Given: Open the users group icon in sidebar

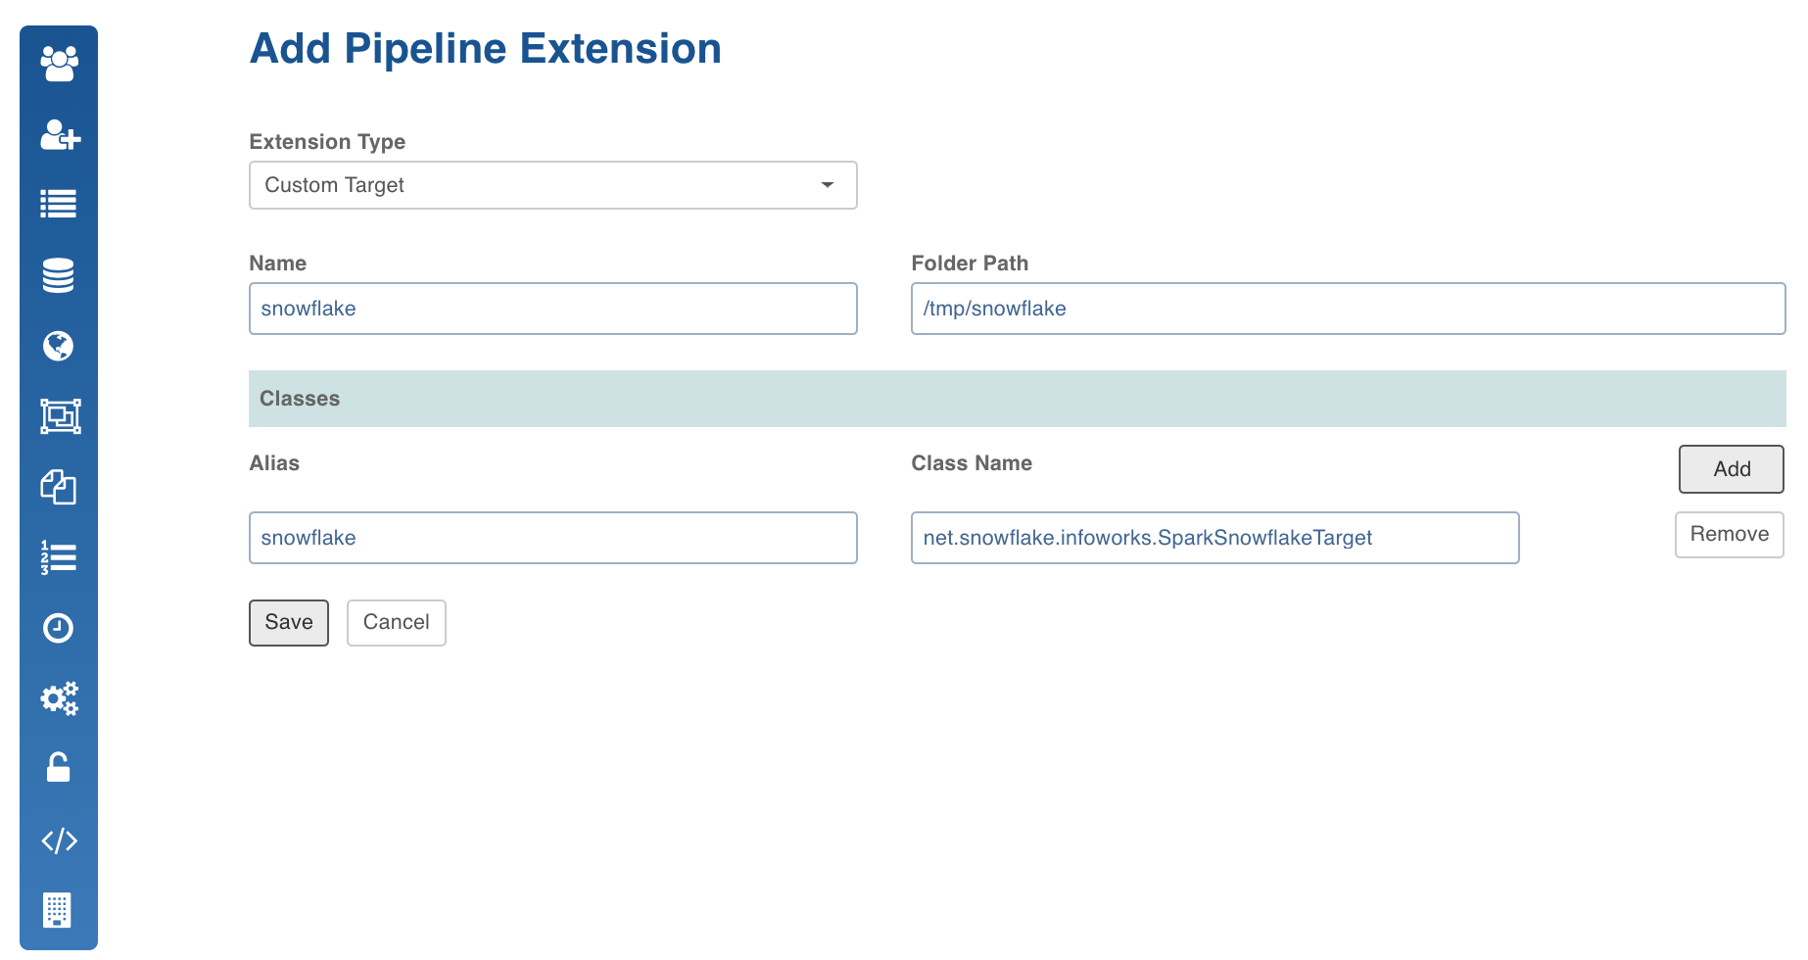Looking at the screenshot, I should click(59, 64).
